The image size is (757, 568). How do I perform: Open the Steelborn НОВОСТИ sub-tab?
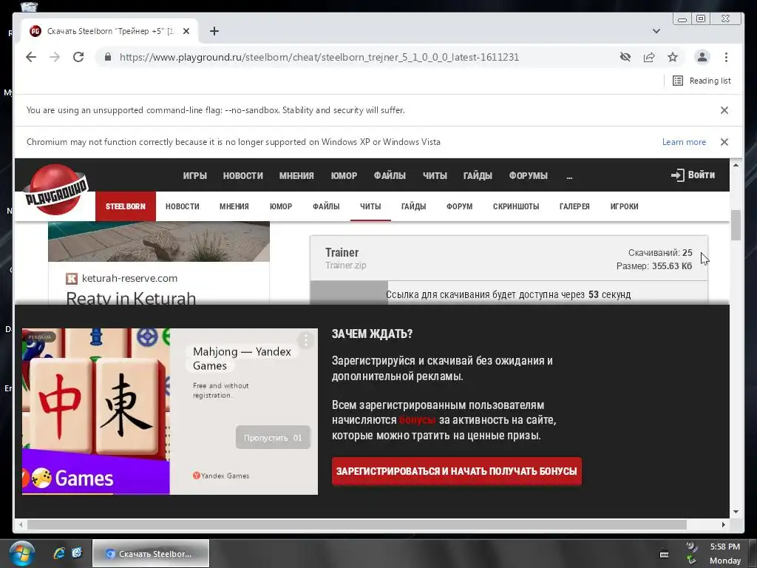[x=183, y=206]
